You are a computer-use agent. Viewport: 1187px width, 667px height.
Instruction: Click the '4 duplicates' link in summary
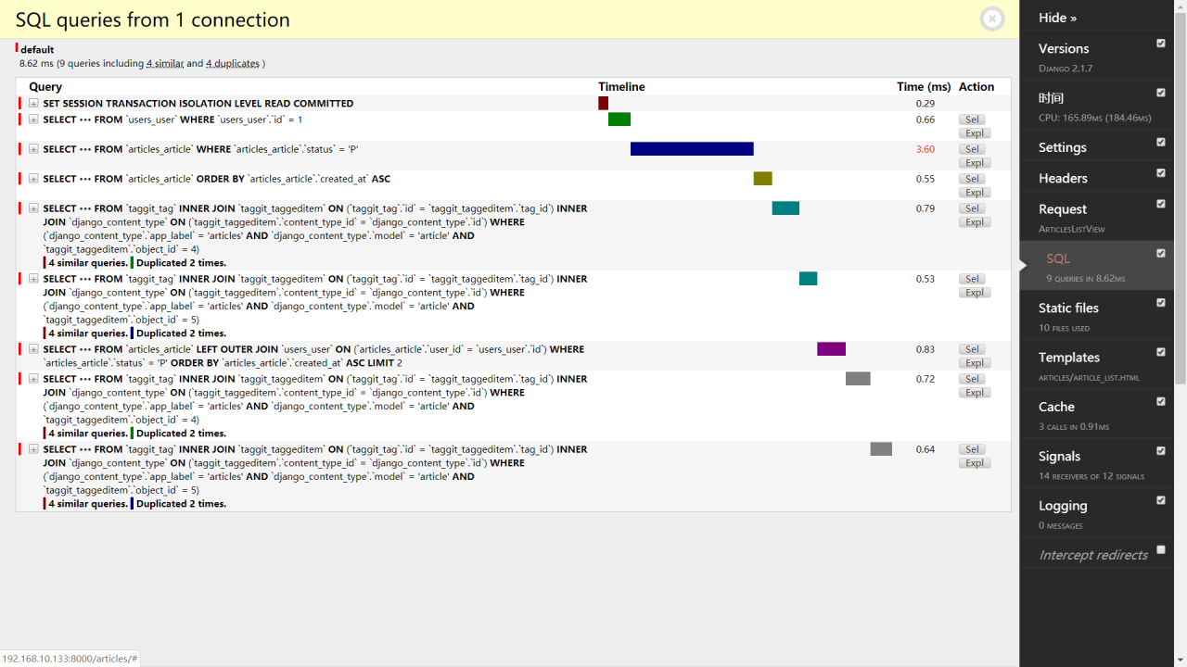[233, 64]
